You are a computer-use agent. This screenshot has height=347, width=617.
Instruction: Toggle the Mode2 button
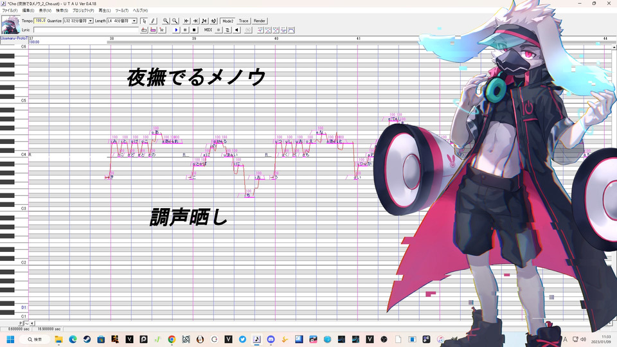(x=228, y=21)
